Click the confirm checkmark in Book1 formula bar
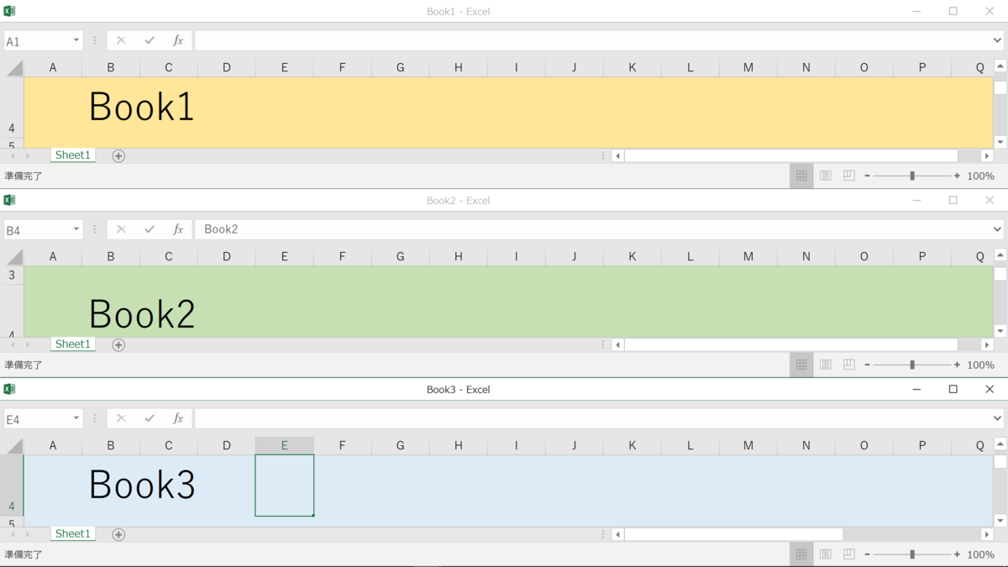Image resolution: width=1008 pixels, height=567 pixels. pos(150,40)
